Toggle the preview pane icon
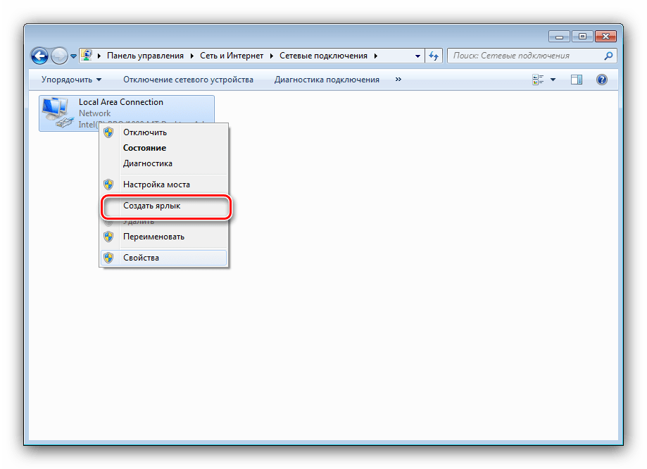 click(x=577, y=80)
